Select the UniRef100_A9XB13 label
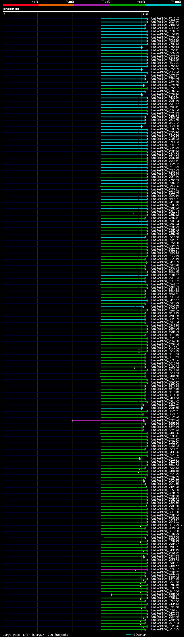This screenshot has height=637, width=184. pos(165,468)
